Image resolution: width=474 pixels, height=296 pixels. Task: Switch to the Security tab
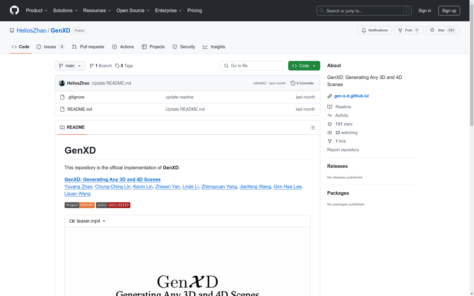[x=184, y=47]
